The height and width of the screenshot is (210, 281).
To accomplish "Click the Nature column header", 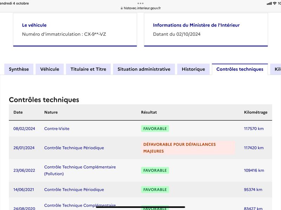I will [51, 112].
